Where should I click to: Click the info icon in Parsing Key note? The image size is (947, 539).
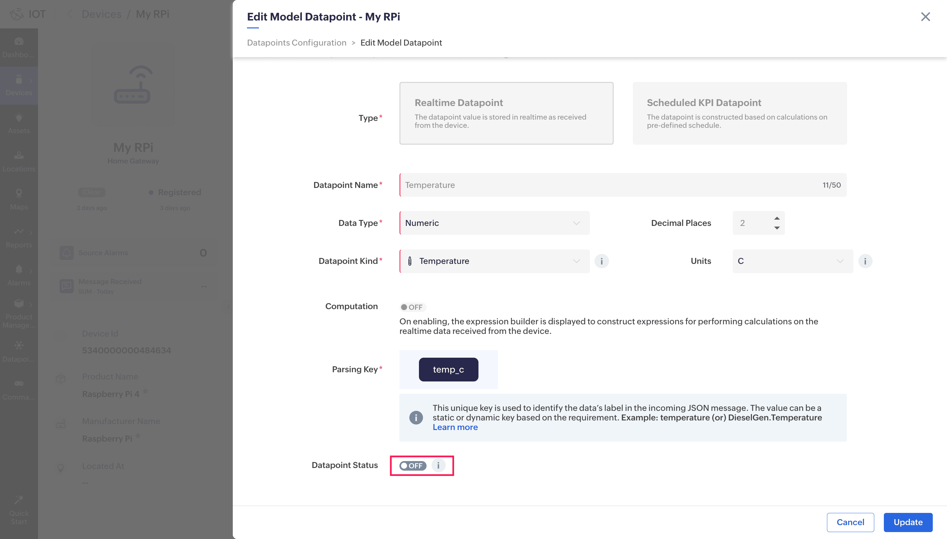(416, 417)
